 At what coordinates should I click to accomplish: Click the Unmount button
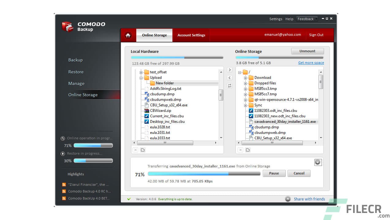pos(307,51)
